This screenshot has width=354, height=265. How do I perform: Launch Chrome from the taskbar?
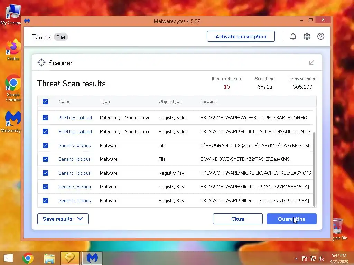point(28,258)
